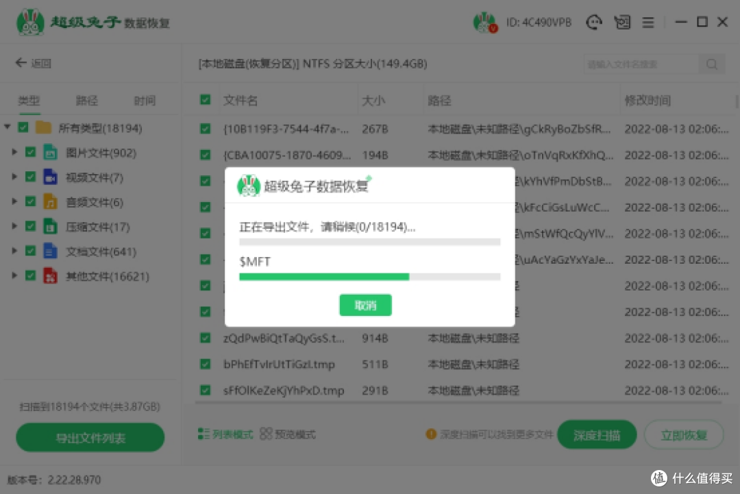Collapse the 所有类型 tree node

coord(8,127)
